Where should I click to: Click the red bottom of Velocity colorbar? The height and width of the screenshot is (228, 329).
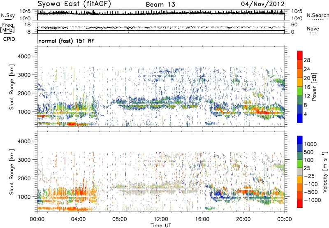pos(300,204)
